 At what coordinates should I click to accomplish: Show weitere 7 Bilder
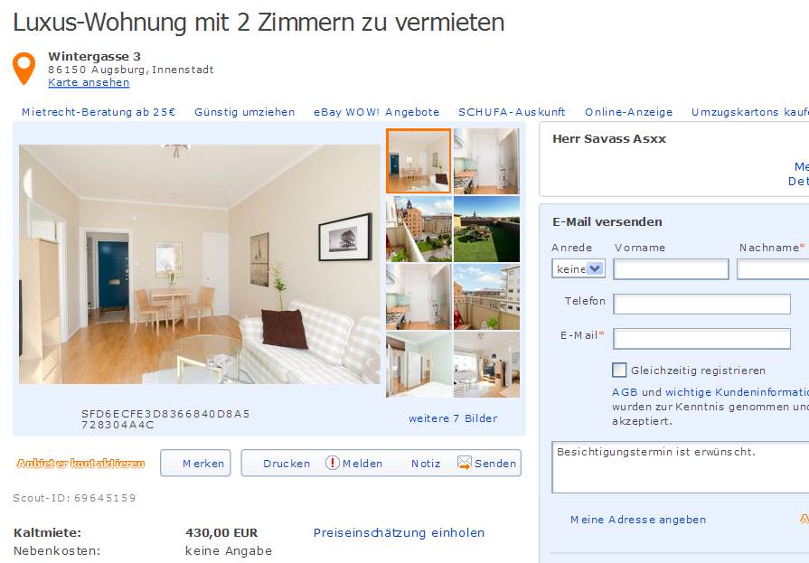[x=453, y=418]
